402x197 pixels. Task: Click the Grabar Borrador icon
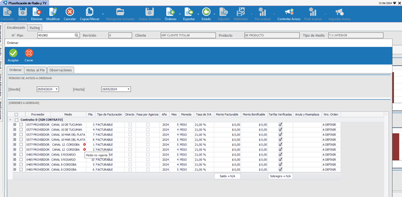pos(150,12)
